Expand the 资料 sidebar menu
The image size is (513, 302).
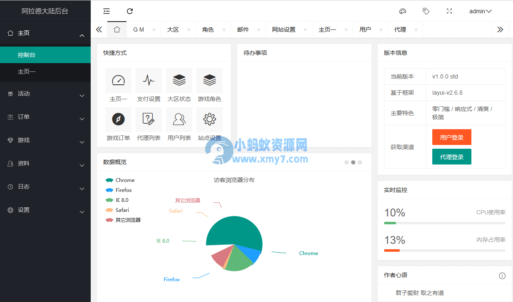coord(45,164)
